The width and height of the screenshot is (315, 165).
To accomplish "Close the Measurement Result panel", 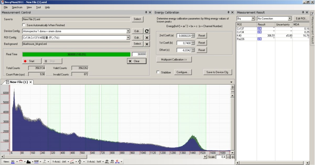I will (307, 12).
